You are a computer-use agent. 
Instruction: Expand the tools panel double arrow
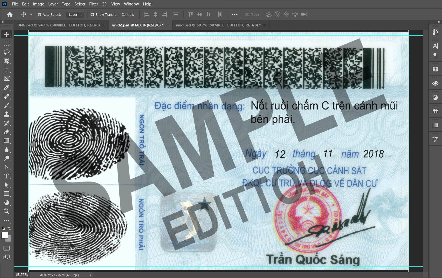click(3, 22)
